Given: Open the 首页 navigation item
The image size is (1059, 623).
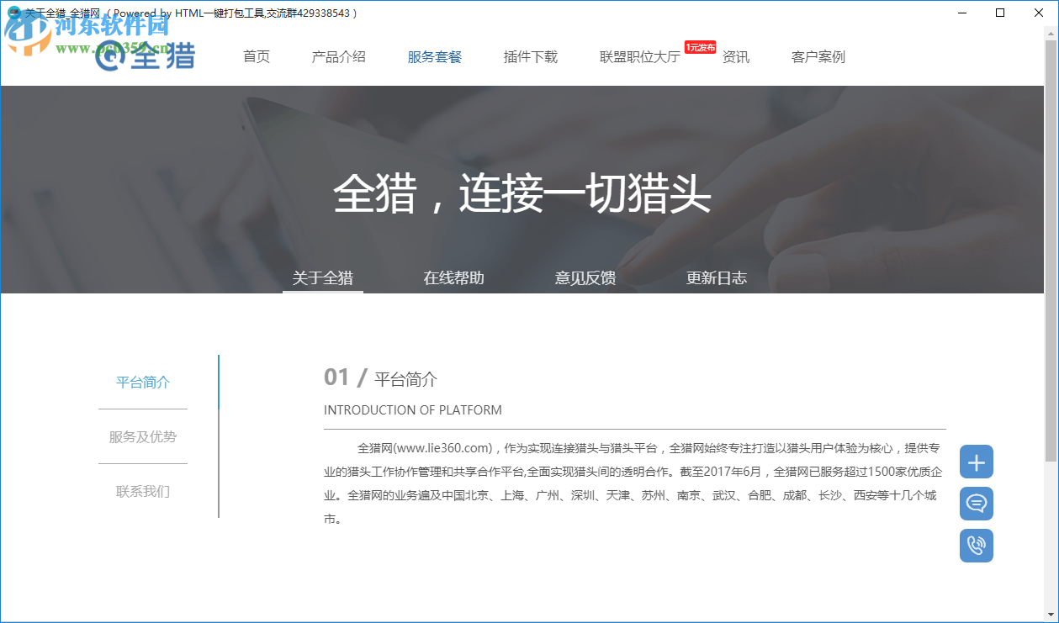Looking at the screenshot, I should click(257, 56).
